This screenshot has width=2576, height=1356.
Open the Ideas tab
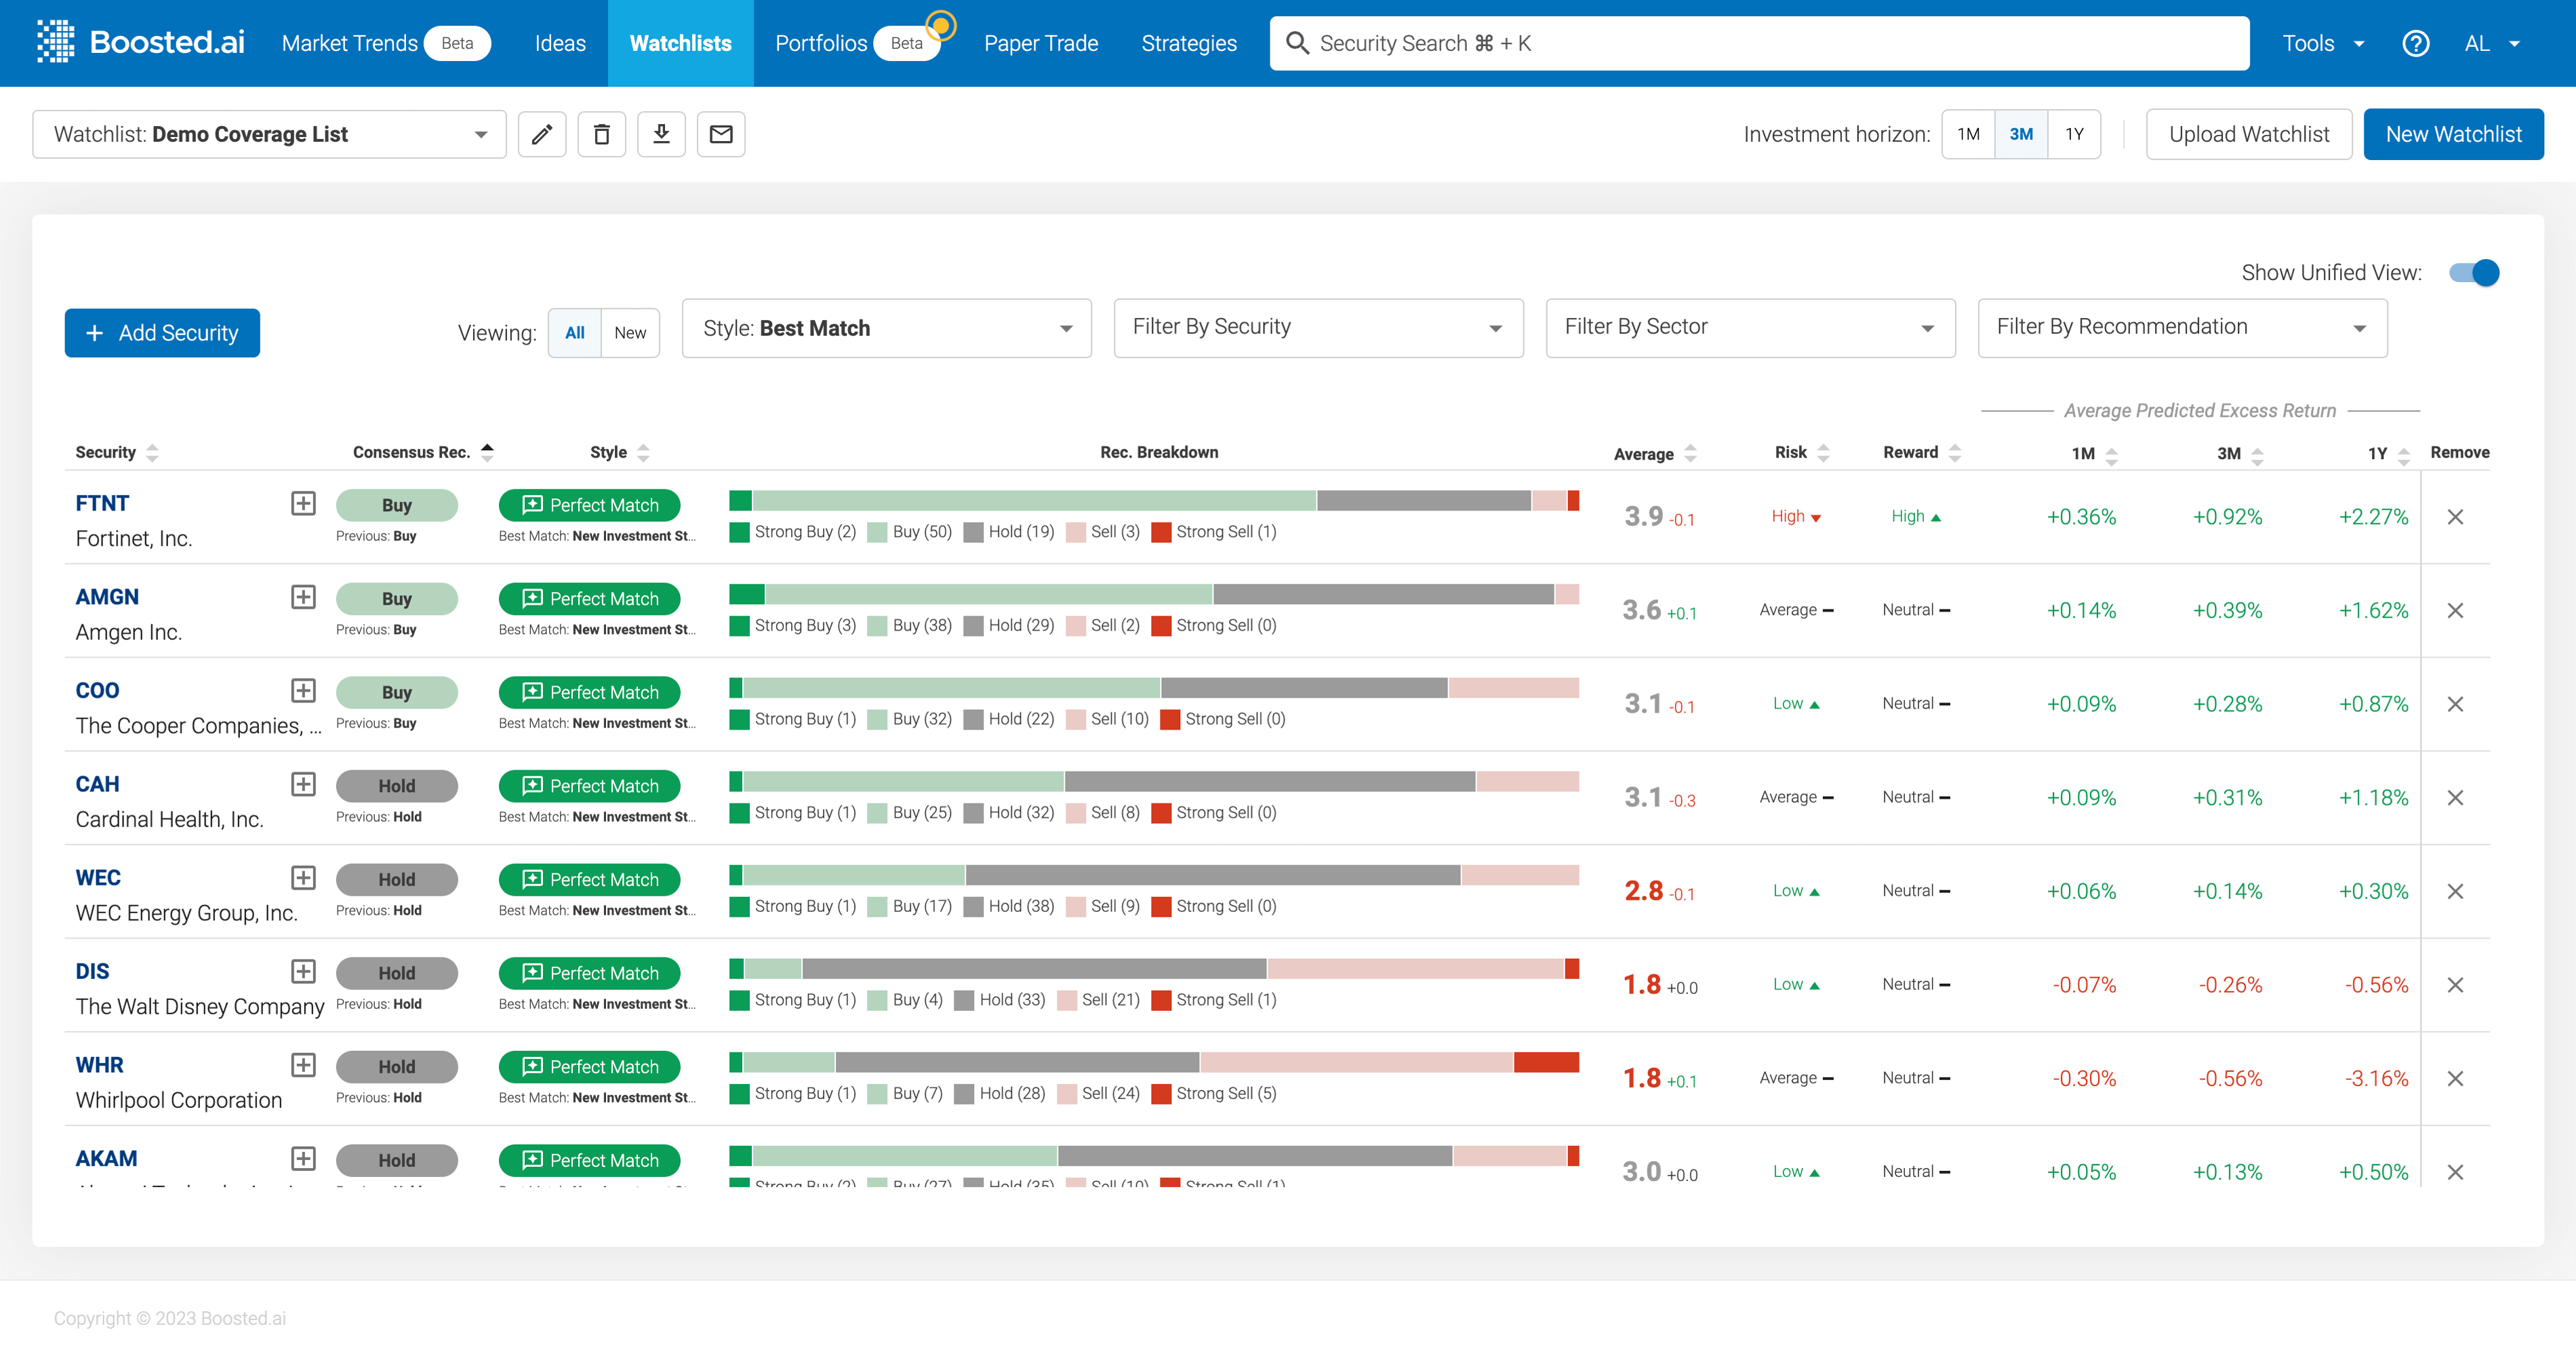(x=560, y=43)
